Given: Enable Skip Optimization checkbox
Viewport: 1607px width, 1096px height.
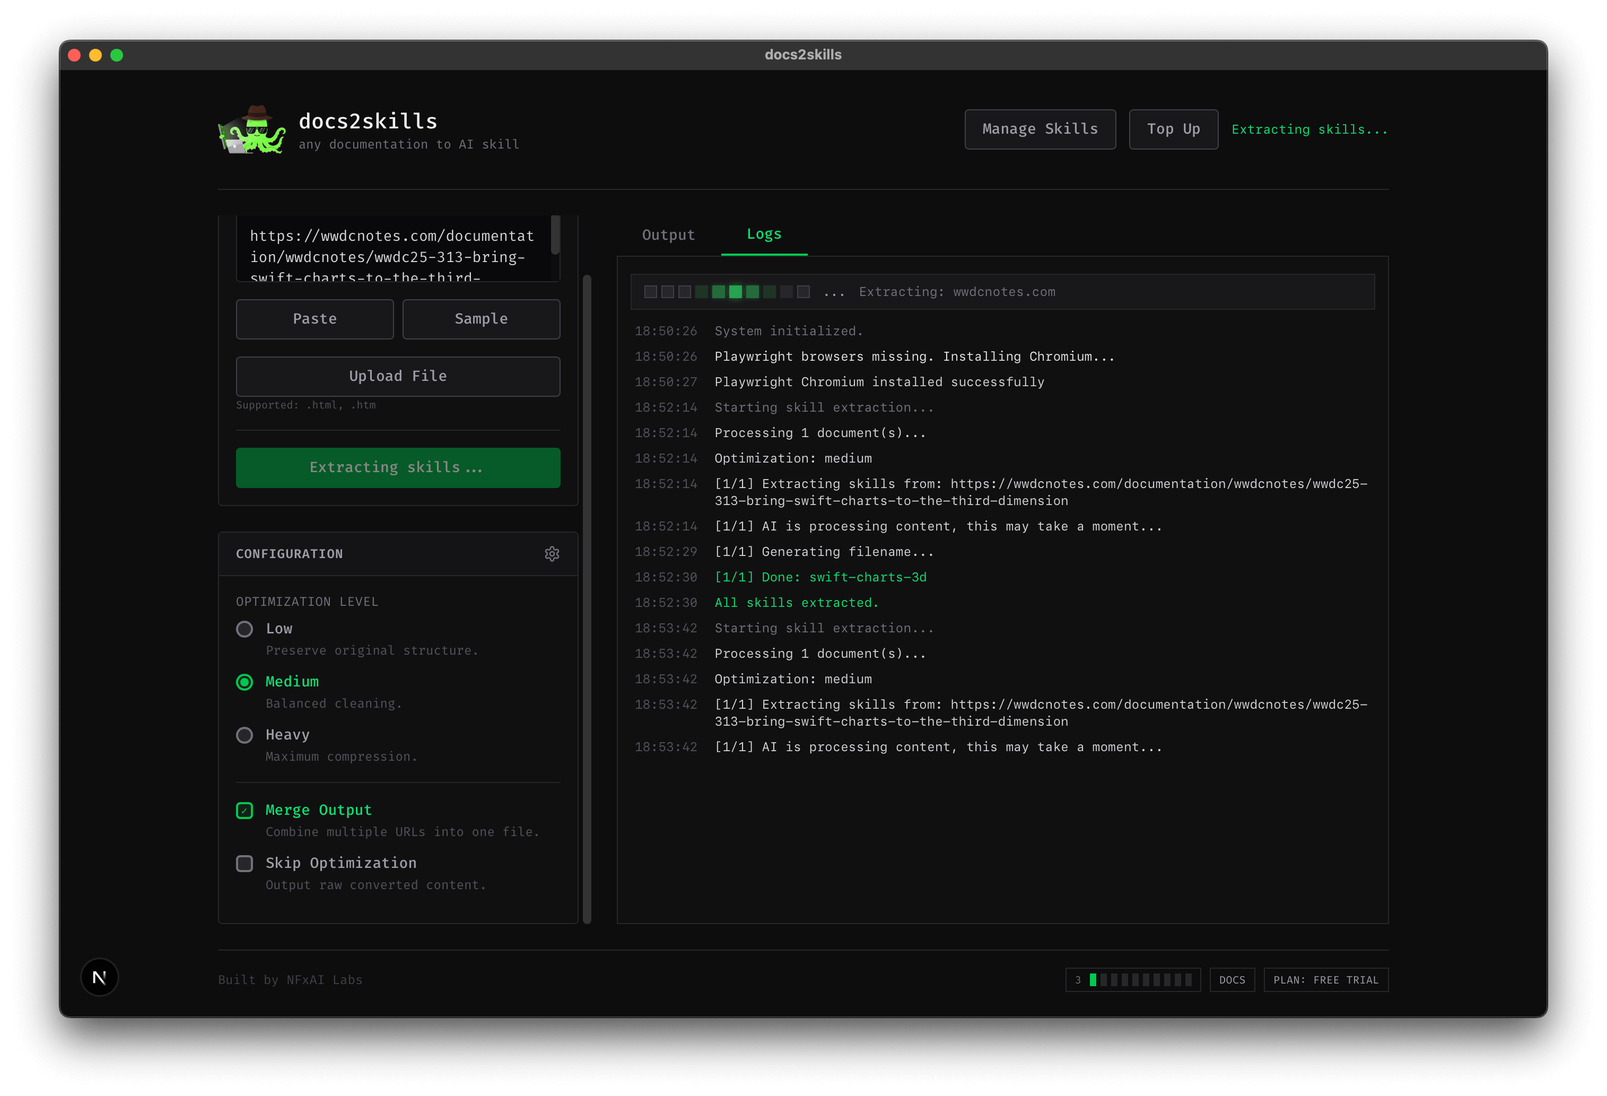Looking at the screenshot, I should click(x=245, y=864).
